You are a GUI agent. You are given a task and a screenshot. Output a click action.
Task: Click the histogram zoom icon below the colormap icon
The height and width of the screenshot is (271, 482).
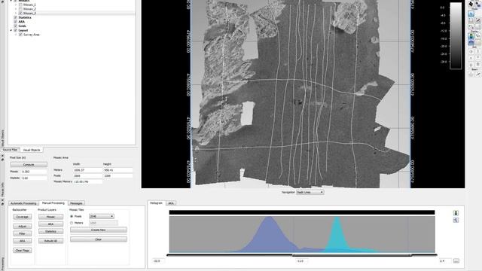(456, 220)
